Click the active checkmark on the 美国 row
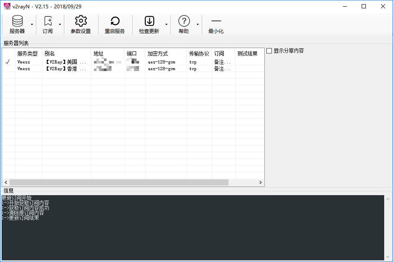 tap(8, 62)
